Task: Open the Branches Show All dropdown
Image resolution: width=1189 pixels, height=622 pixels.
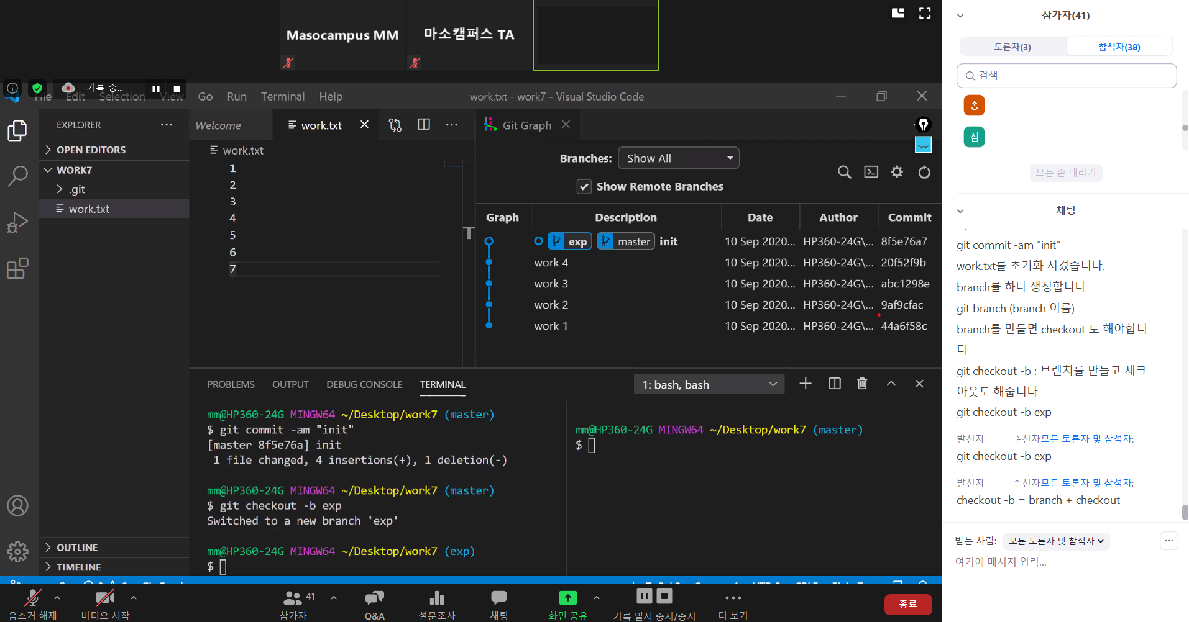Action: (679, 158)
